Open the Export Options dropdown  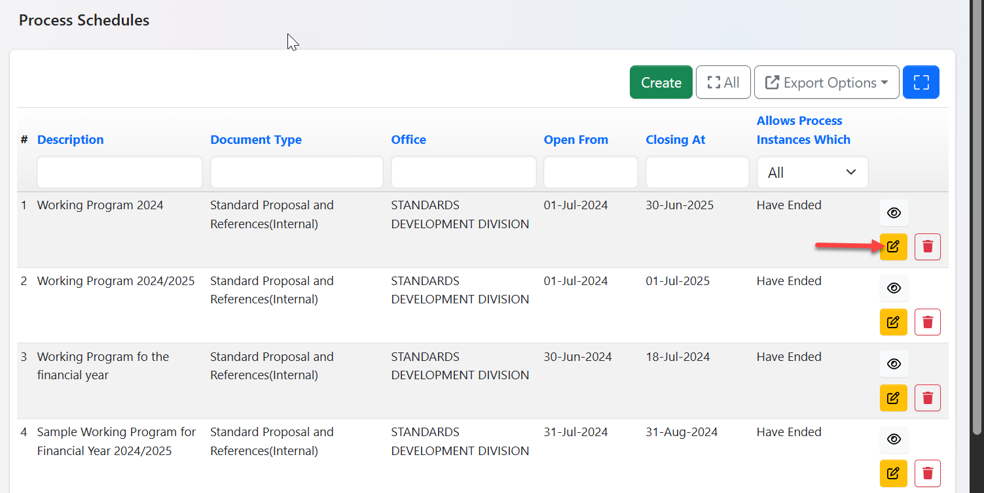click(826, 82)
